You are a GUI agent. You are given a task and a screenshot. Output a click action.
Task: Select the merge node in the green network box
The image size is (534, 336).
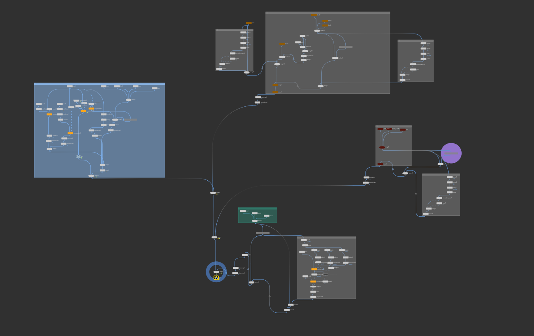point(255,221)
